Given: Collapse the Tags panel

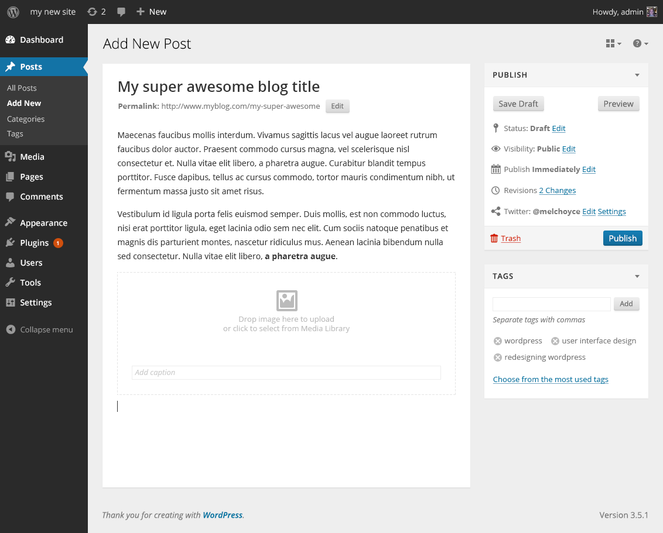Looking at the screenshot, I should pos(637,276).
